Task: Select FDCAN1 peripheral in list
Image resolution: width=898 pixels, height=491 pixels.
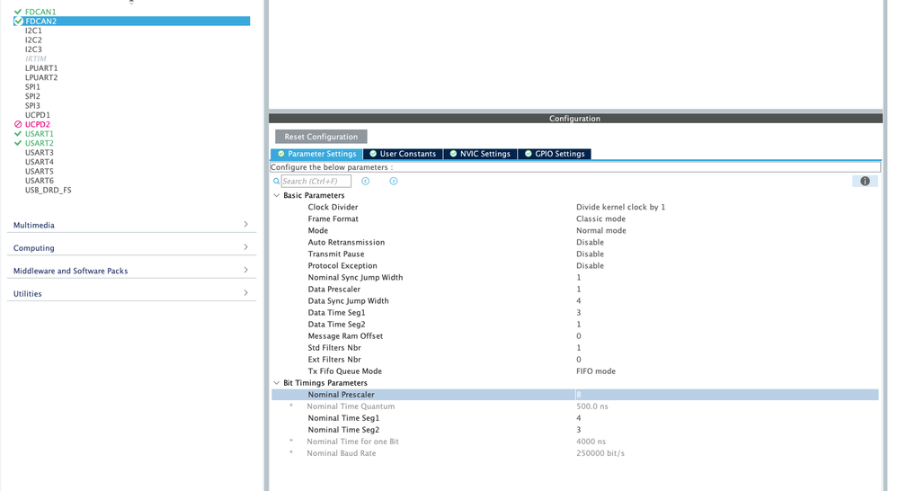Action: tap(40, 12)
